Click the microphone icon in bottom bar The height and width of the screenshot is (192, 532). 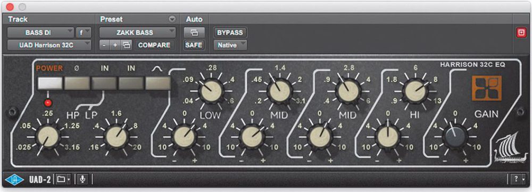click(x=82, y=179)
